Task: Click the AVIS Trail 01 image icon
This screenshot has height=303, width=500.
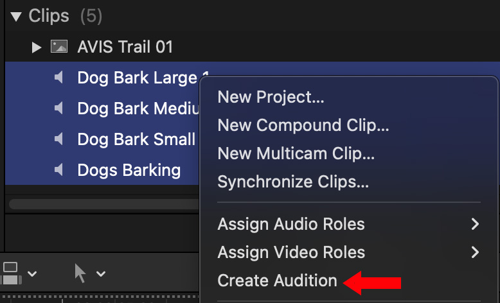Action: [59, 47]
